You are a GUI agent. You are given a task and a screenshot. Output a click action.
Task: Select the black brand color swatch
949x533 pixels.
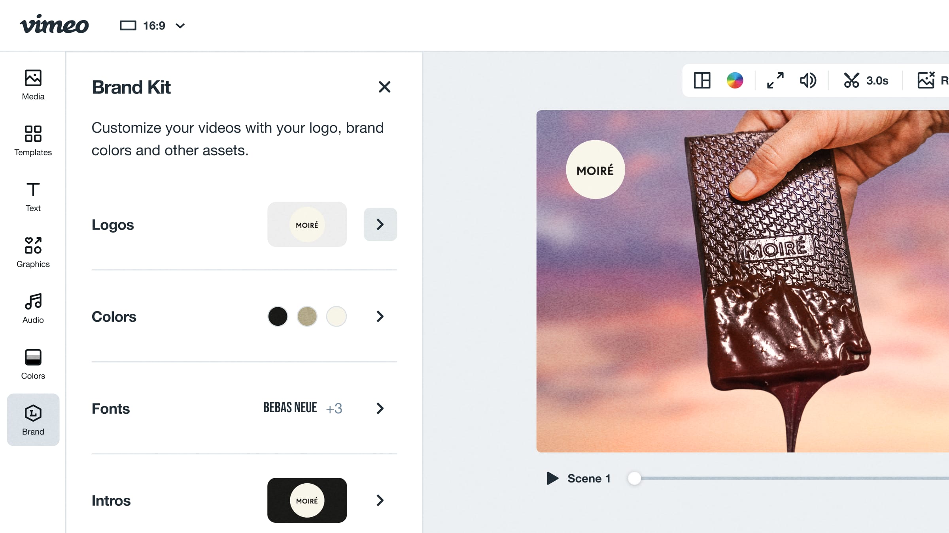point(278,316)
